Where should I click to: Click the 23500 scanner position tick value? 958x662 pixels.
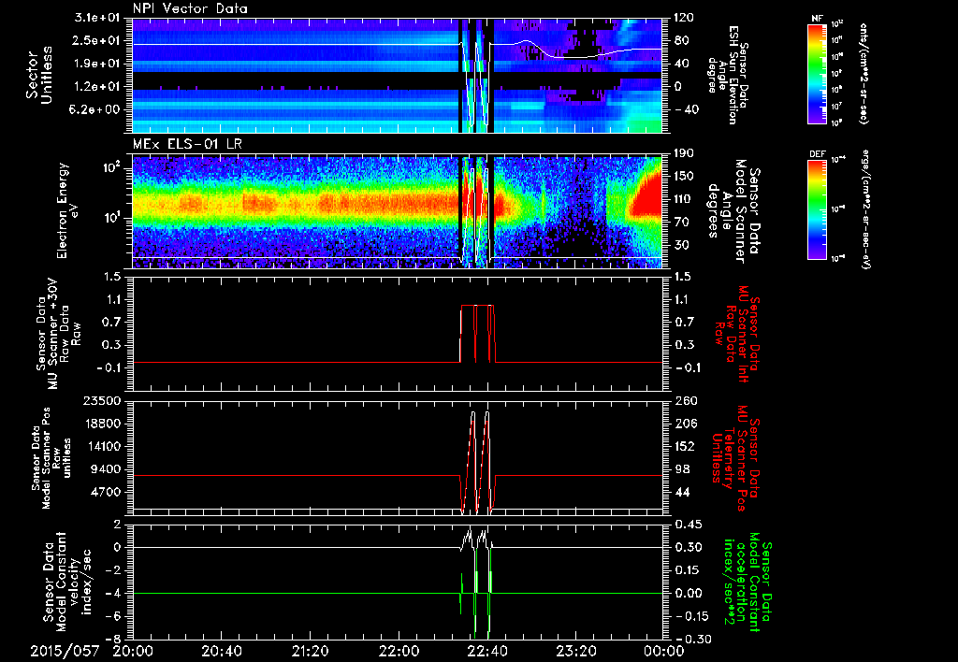tap(101, 401)
